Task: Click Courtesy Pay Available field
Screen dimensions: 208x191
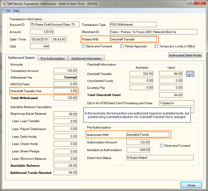Action: tap(141, 88)
